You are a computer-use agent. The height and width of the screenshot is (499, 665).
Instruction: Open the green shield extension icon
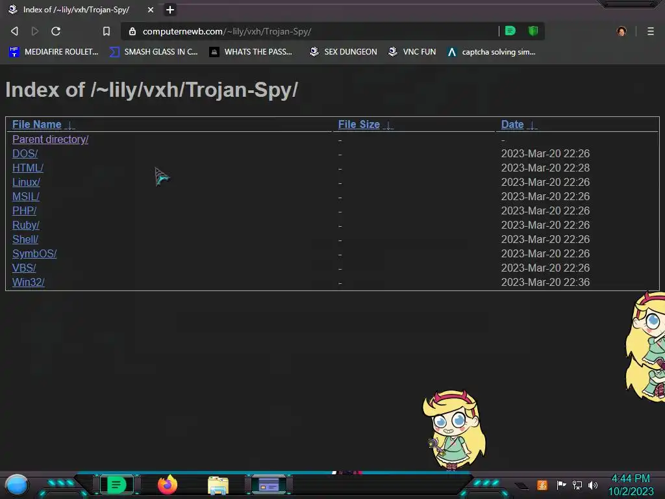(x=533, y=31)
